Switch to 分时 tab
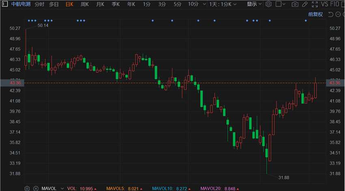This screenshot has width=345, height=191. 39,4
